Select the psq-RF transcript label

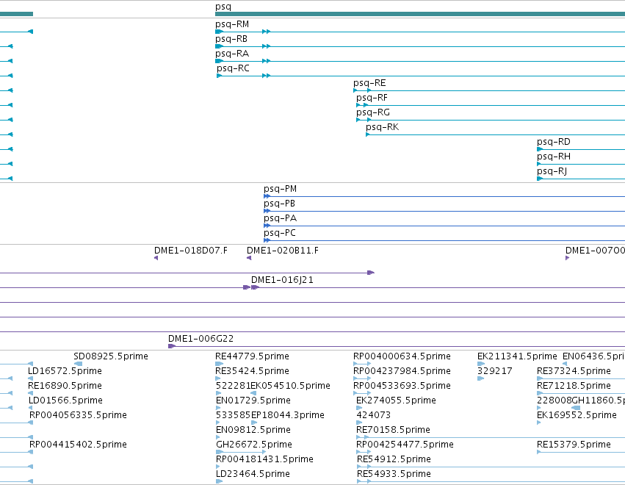(372, 98)
